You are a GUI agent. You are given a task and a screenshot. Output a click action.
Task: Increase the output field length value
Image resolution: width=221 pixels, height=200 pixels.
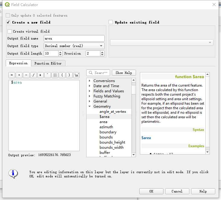[60, 52]
